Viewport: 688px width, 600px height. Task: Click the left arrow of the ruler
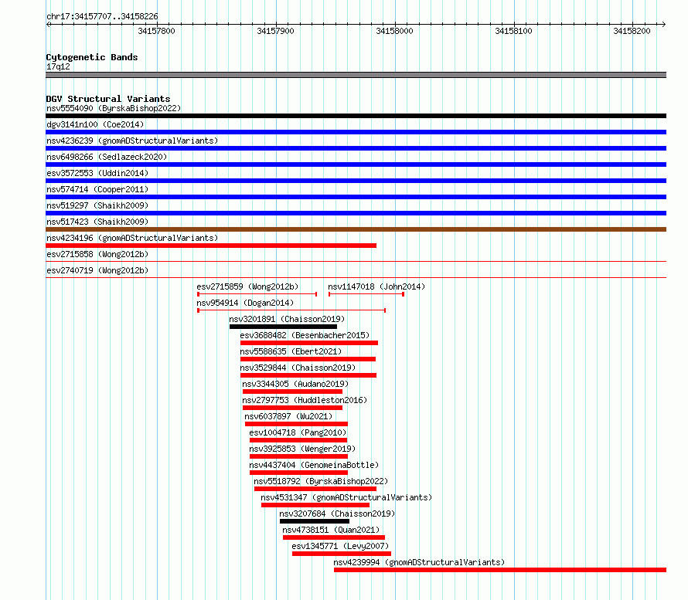pos(49,24)
